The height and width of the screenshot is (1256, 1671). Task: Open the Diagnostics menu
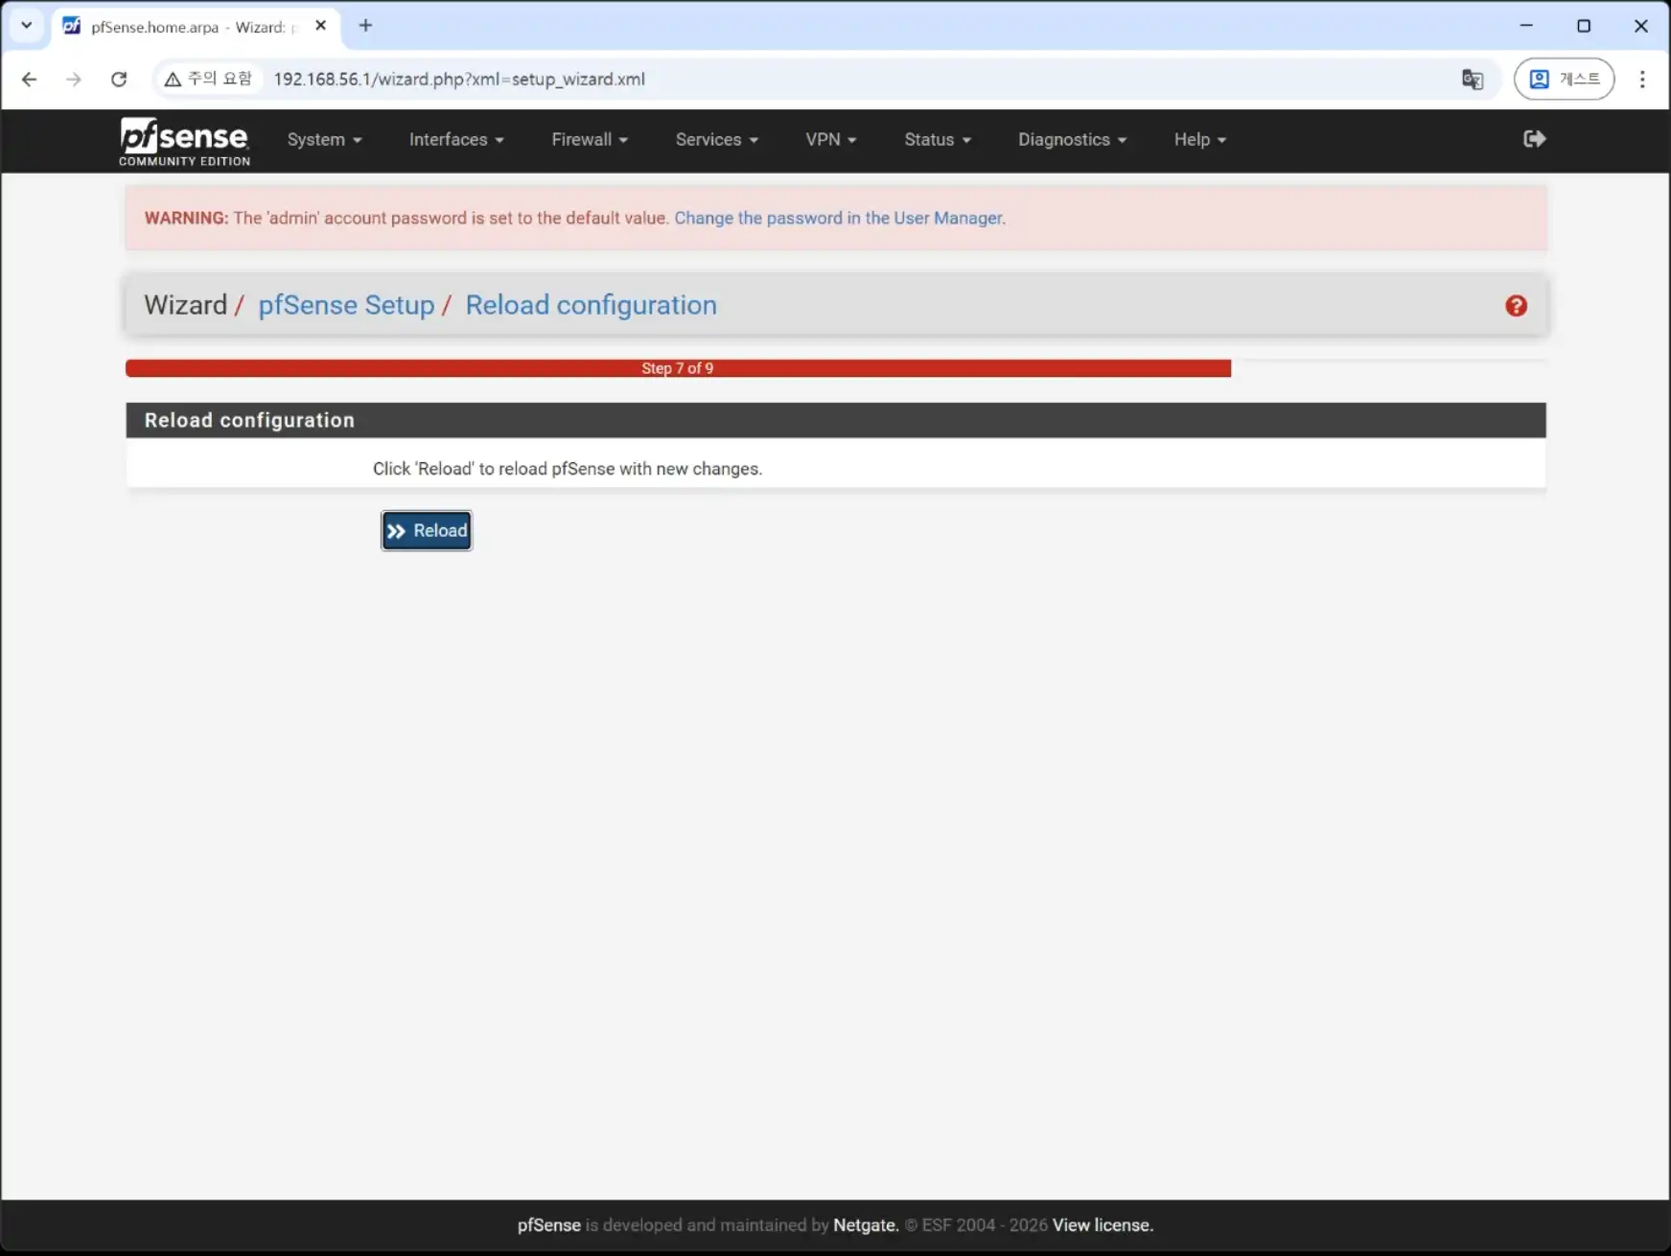point(1072,140)
